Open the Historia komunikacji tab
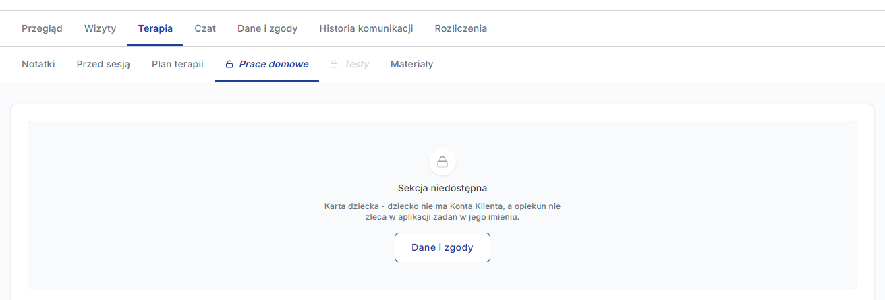Image resolution: width=885 pixels, height=300 pixels. (x=366, y=28)
